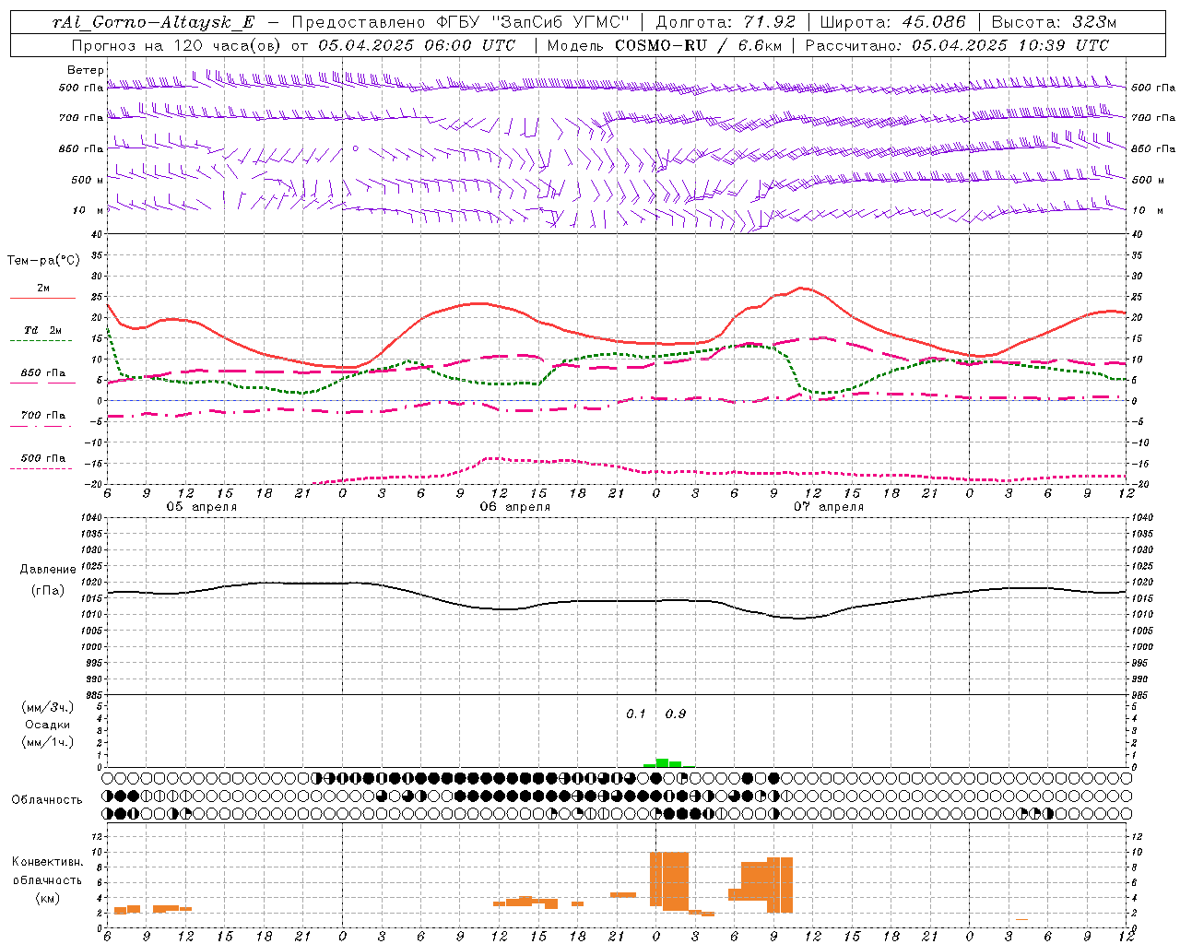The width and height of the screenshot is (1180, 944).
Task: Click the 06 апреля date label
Action: coord(514,507)
